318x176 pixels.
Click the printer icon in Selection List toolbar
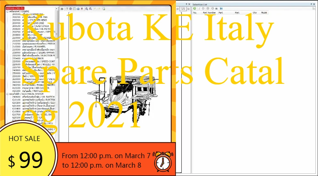click(x=216, y=8)
